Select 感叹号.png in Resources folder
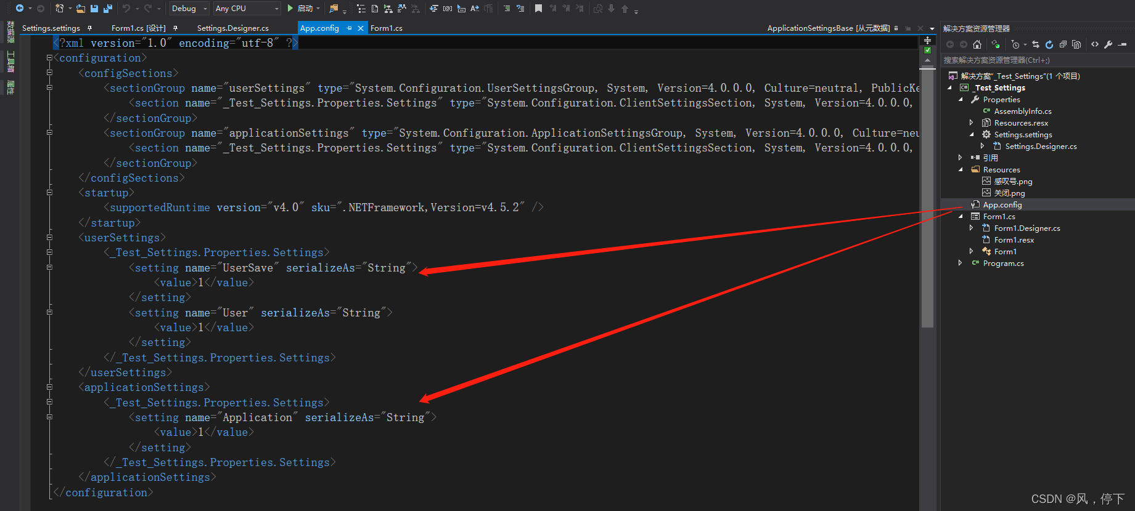The height and width of the screenshot is (511, 1135). [x=1013, y=182]
